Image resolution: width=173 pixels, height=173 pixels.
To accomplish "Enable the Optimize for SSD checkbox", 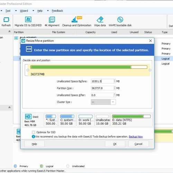I will (x=34, y=132).
